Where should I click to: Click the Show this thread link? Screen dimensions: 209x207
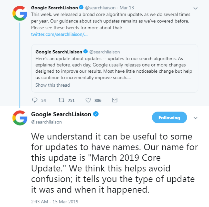coord(53,85)
